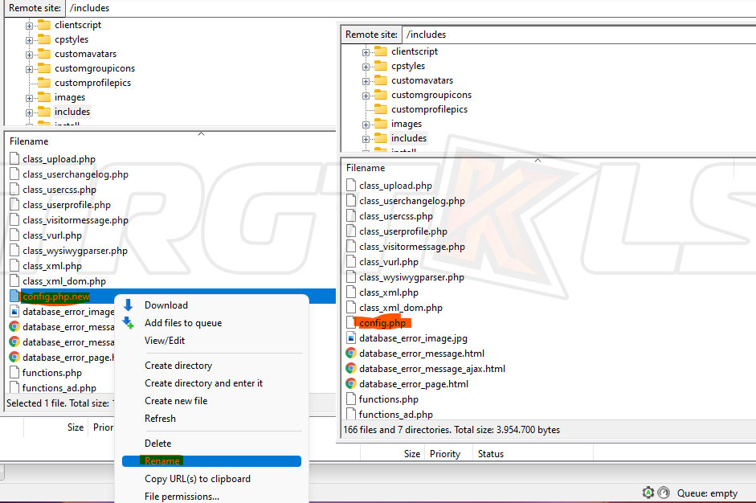Choose Rename from the context menu
The image size is (756, 503).
[161, 461]
